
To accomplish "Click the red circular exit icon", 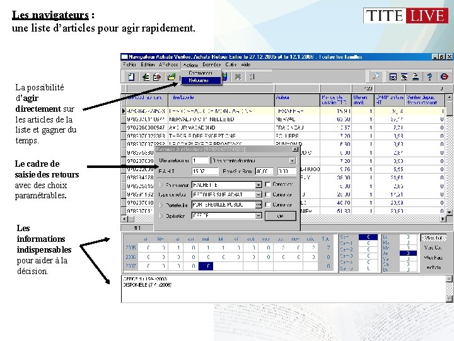I will [x=444, y=76].
